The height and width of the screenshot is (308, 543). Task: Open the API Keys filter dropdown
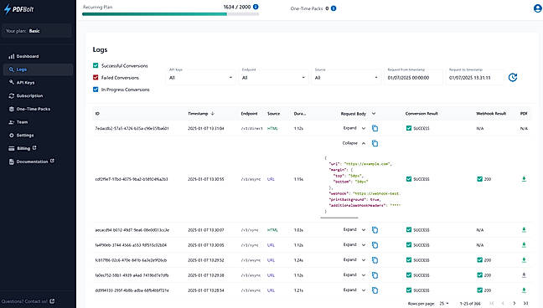(201, 78)
